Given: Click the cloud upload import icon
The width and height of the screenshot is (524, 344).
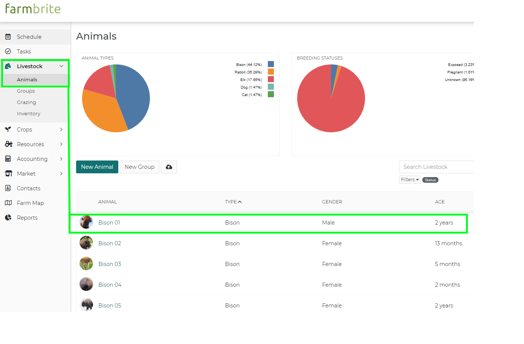Looking at the screenshot, I should point(169,167).
